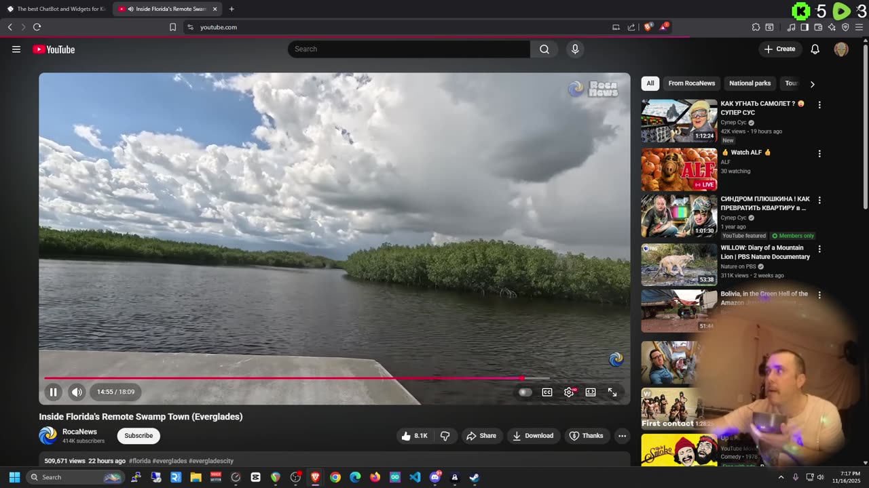Toggle the autoplay switch in the player
Image resolution: width=869 pixels, height=488 pixels.
pyautogui.click(x=525, y=392)
